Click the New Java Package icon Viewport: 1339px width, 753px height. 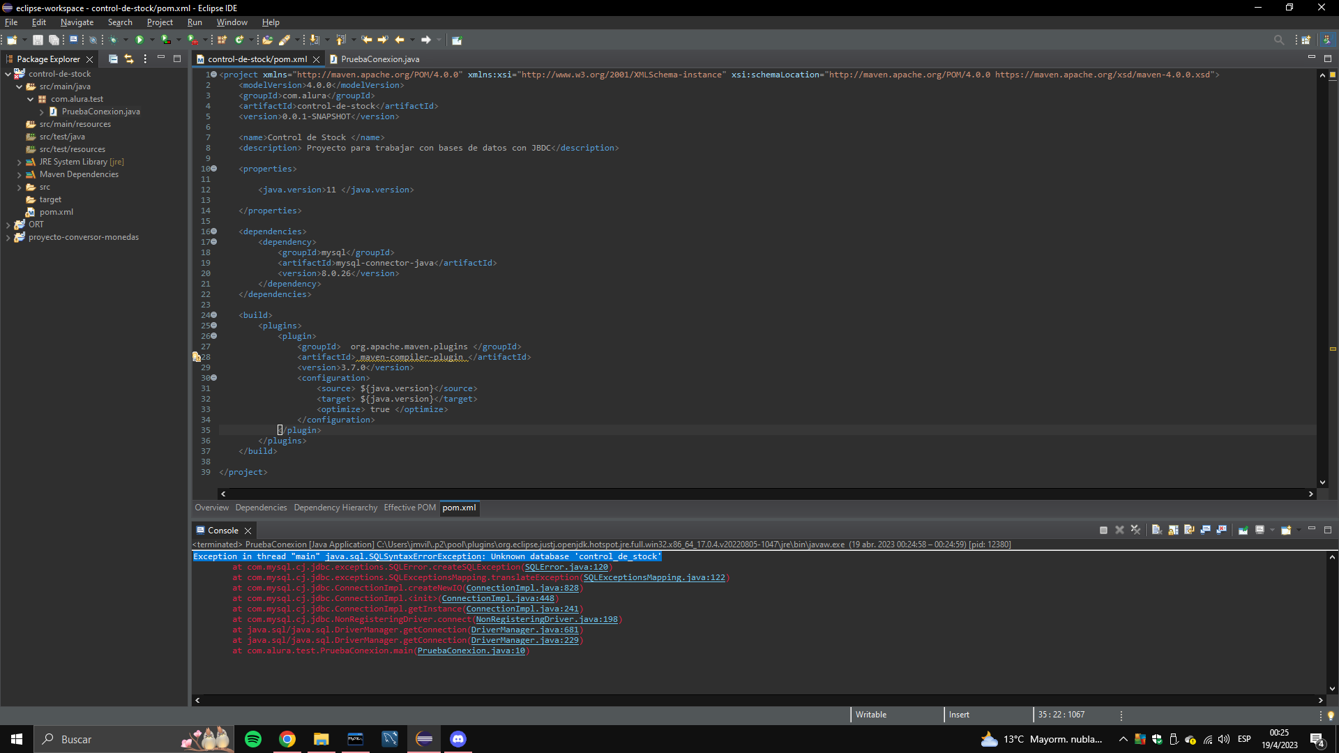click(222, 40)
